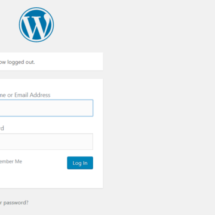Click inside the lower password text box
This screenshot has width=215, height=215.
(46, 142)
